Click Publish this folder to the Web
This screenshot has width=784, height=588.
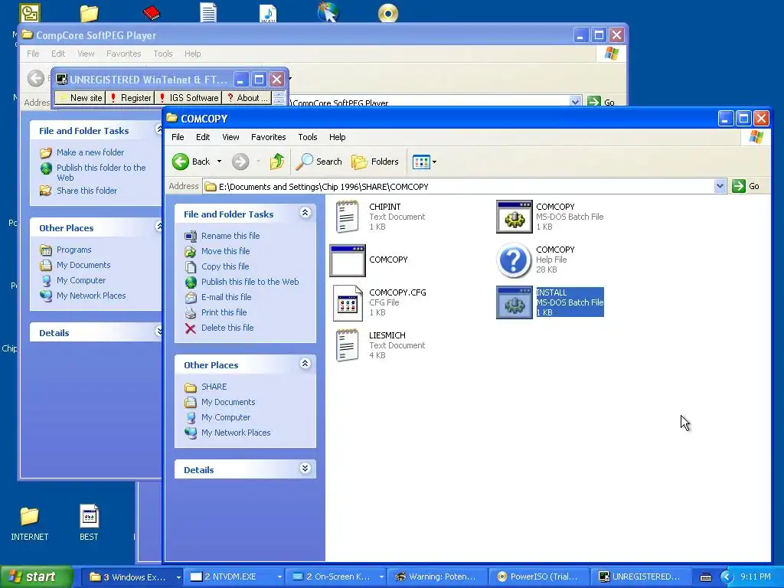[101, 172]
